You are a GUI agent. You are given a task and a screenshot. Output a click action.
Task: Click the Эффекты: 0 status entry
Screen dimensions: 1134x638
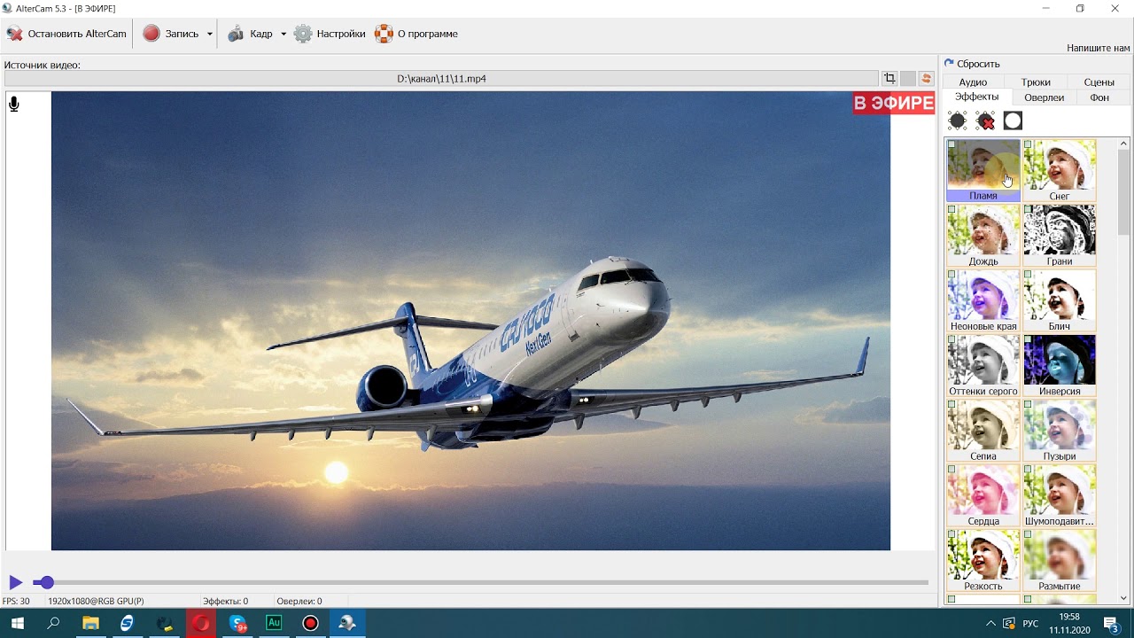point(225,601)
